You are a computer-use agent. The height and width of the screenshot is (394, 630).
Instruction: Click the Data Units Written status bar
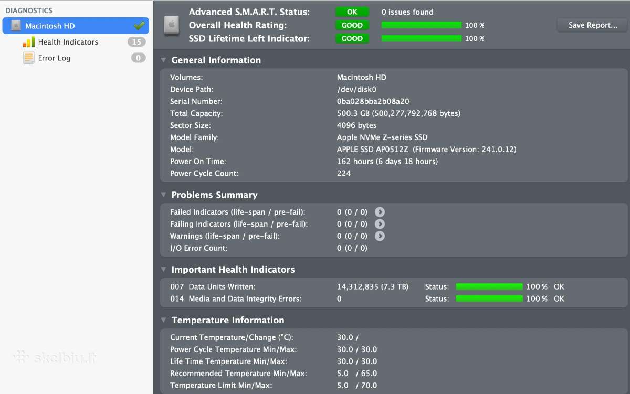[x=489, y=286]
